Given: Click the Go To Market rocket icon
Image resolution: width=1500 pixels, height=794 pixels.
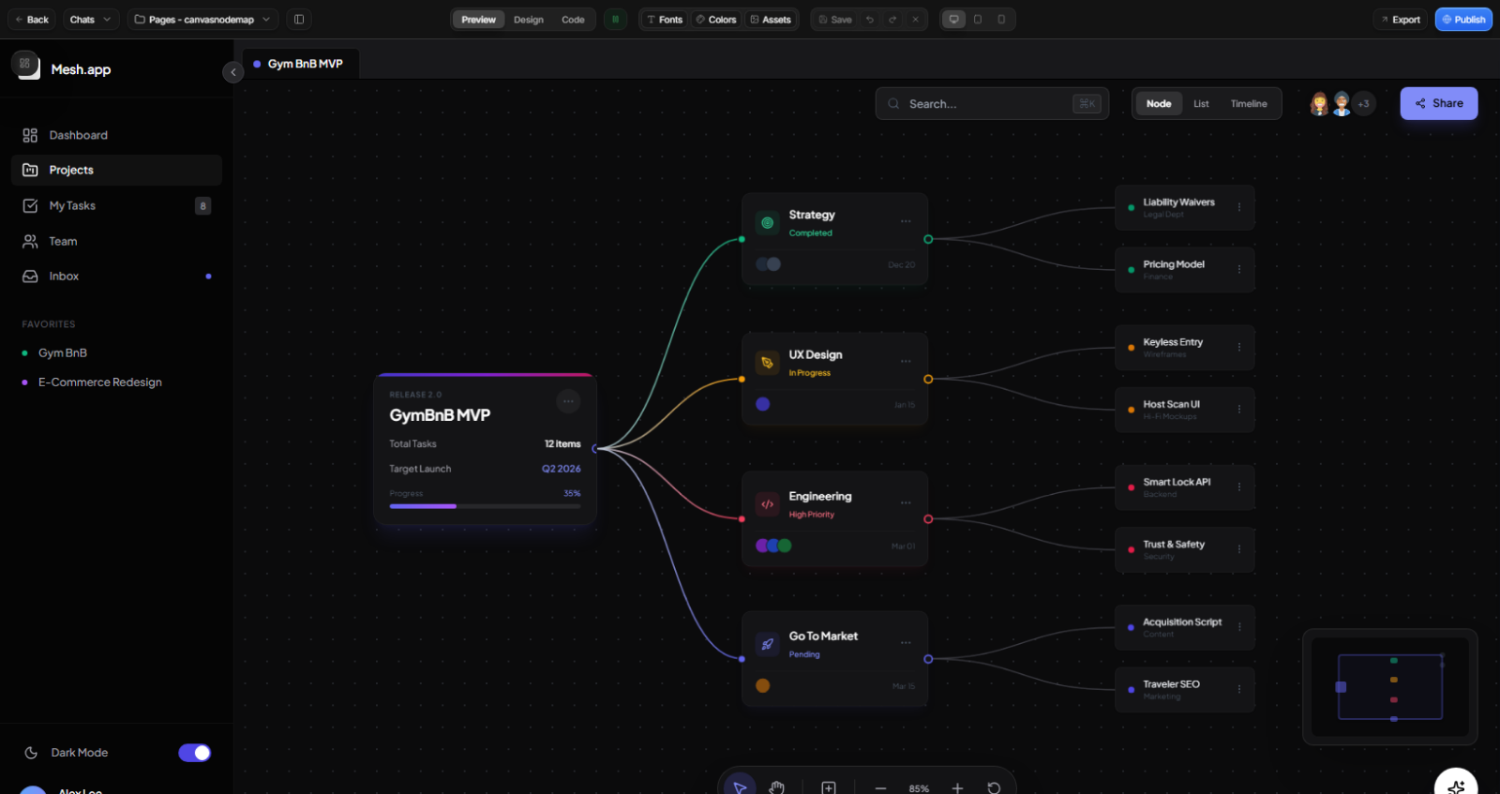Looking at the screenshot, I should (x=767, y=644).
